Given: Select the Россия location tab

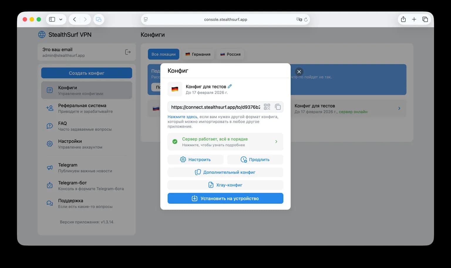Looking at the screenshot, I should pyautogui.click(x=230, y=54).
